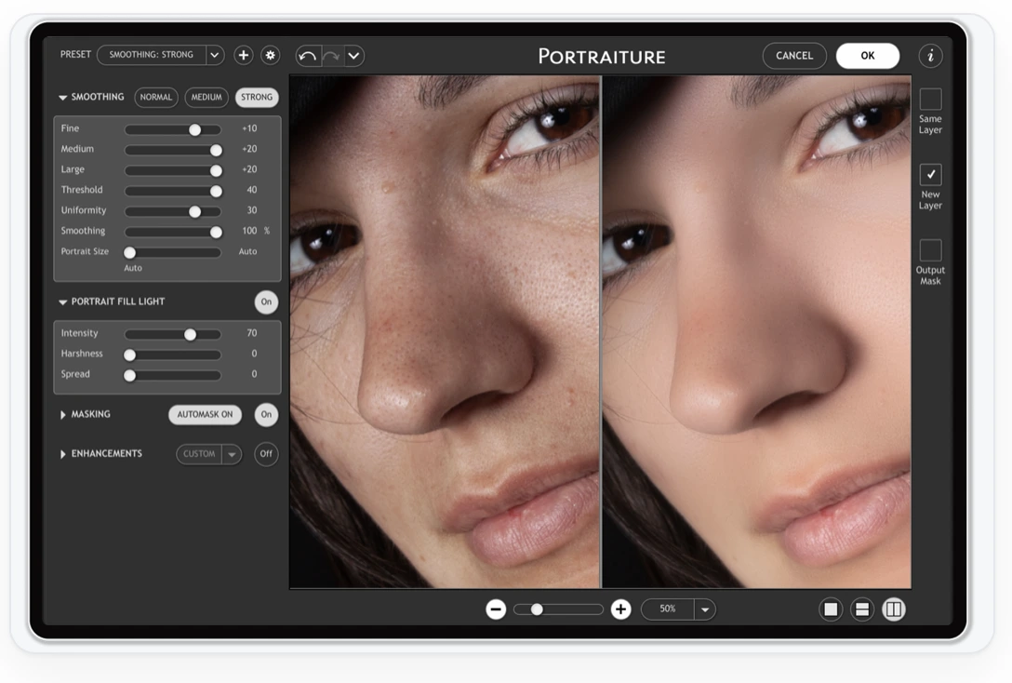Click the Uniformity slider handle
The image size is (1012, 683).
coord(195,212)
